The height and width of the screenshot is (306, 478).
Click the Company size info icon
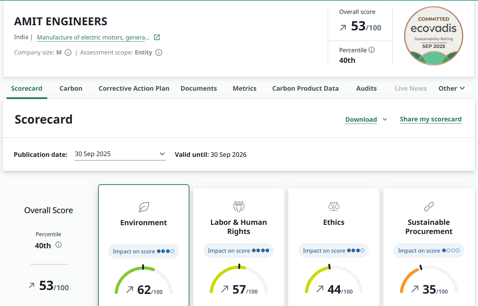68,52
